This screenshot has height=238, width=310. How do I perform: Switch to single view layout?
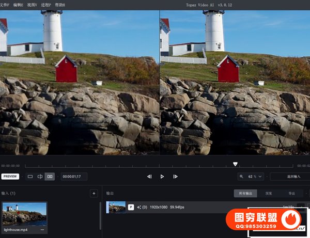pyautogui.click(x=30, y=177)
